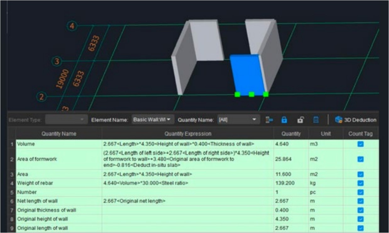Toggle Count Tag checkbox for Weight of rebar
Image resolution: width=389 pixels, height=233 pixels.
[x=361, y=183]
